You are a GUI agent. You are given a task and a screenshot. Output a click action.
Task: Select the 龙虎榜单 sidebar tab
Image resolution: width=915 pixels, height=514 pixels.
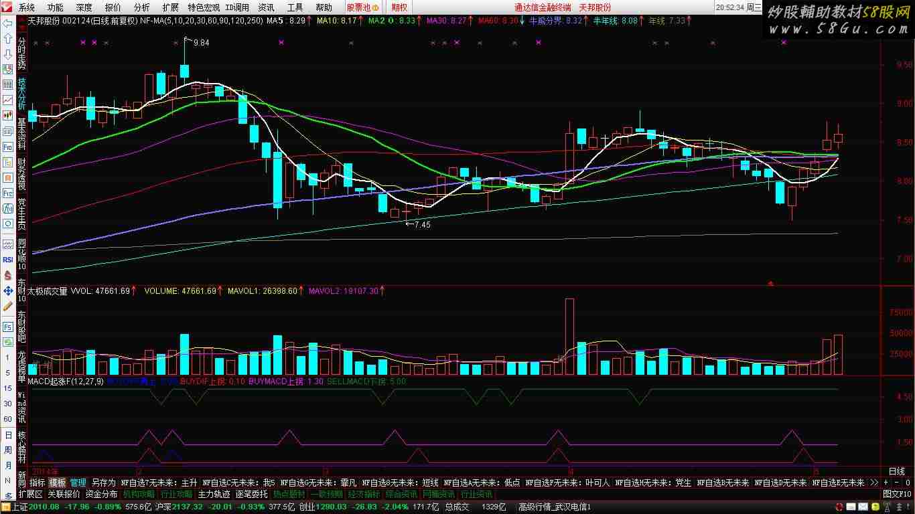[22, 367]
